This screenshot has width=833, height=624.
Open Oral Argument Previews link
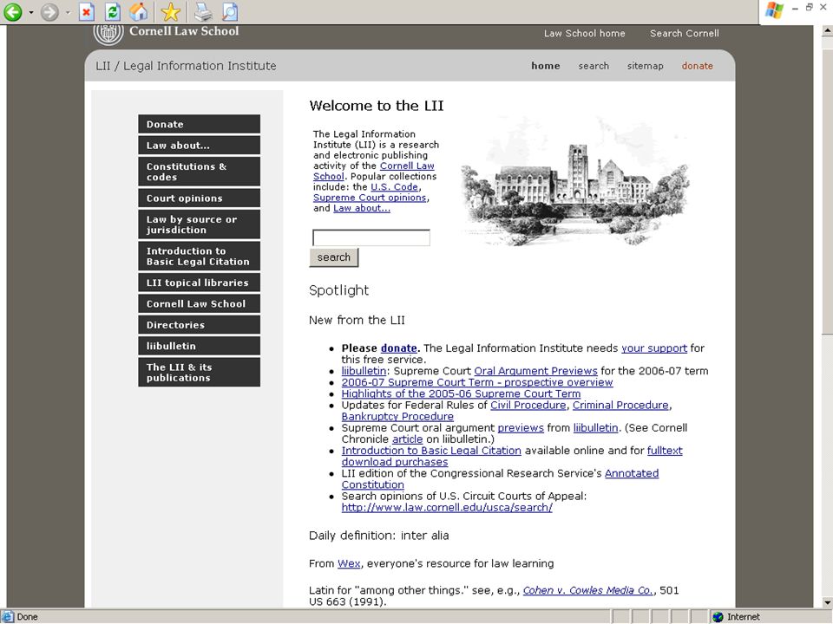click(x=535, y=371)
